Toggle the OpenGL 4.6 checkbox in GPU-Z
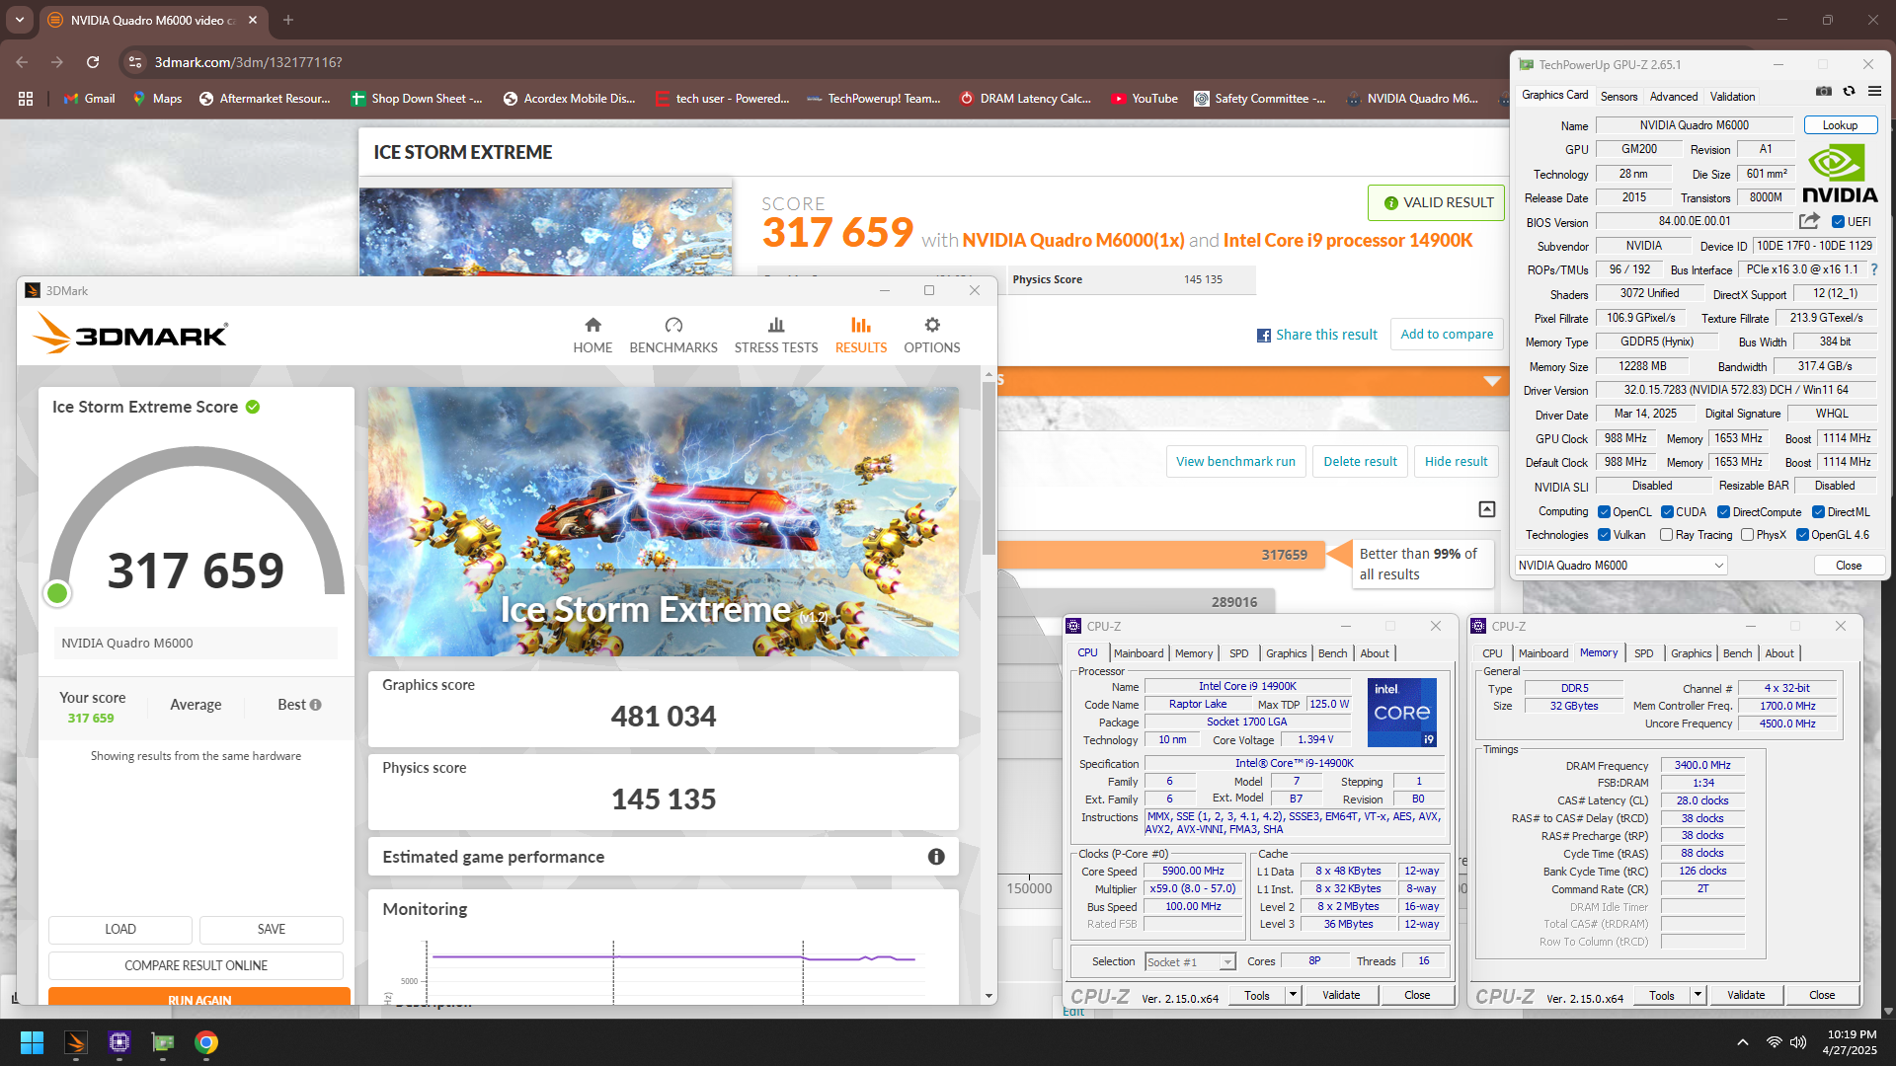1896x1066 pixels. coord(1802,535)
